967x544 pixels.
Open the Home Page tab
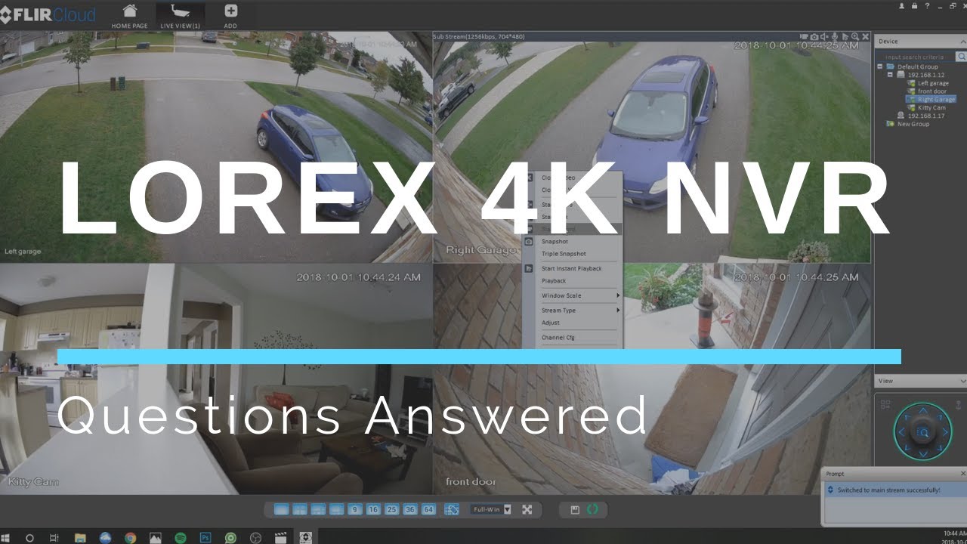point(130,16)
